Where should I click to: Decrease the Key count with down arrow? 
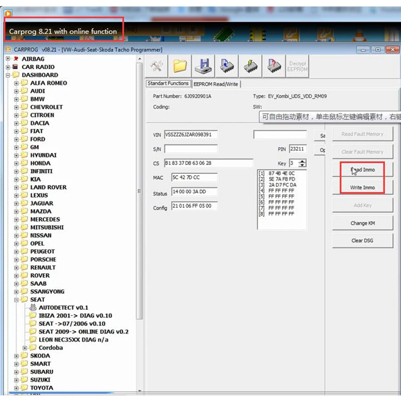point(302,165)
